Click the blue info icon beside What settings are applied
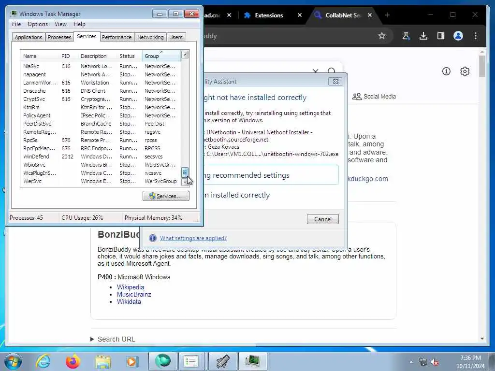 point(152,238)
